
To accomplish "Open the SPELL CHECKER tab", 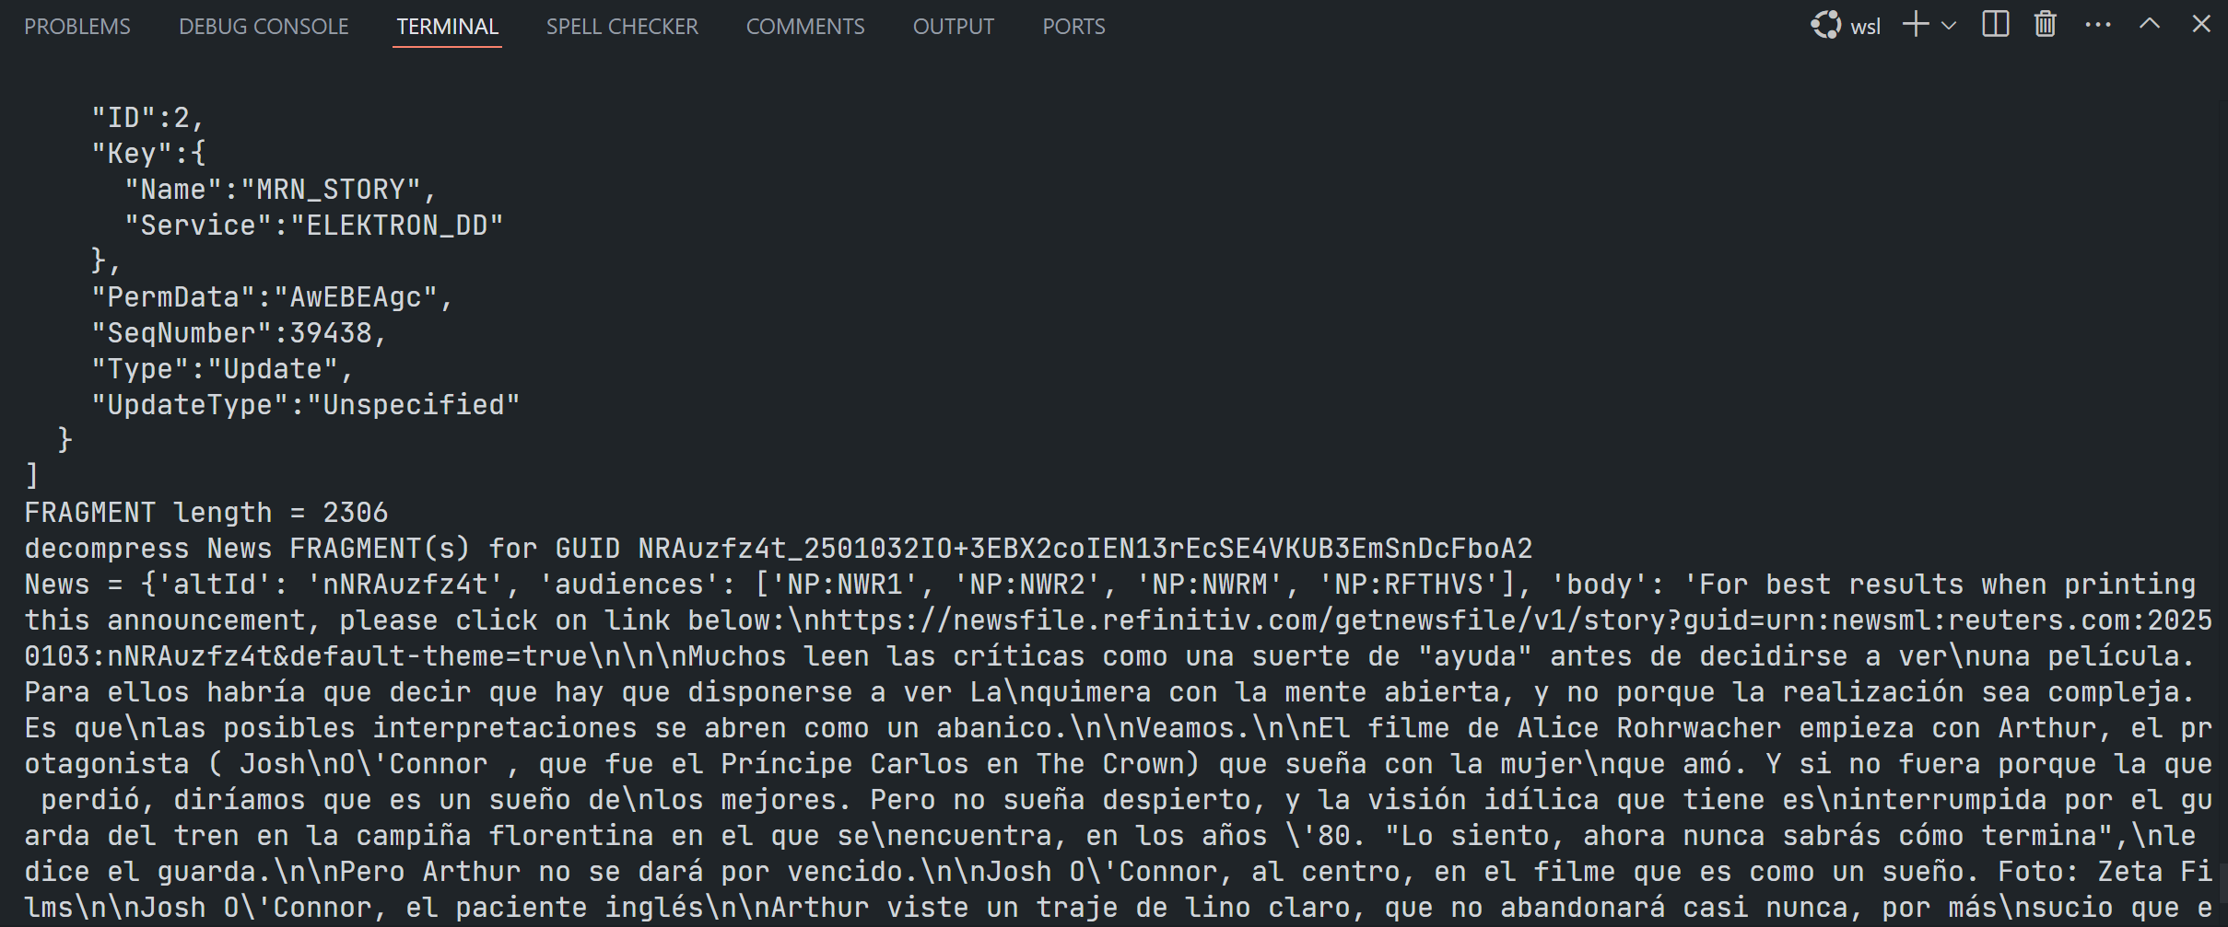I will (622, 27).
